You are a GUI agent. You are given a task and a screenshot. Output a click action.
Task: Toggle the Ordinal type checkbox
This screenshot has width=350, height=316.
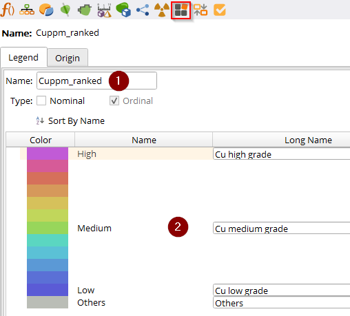coord(114,101)
